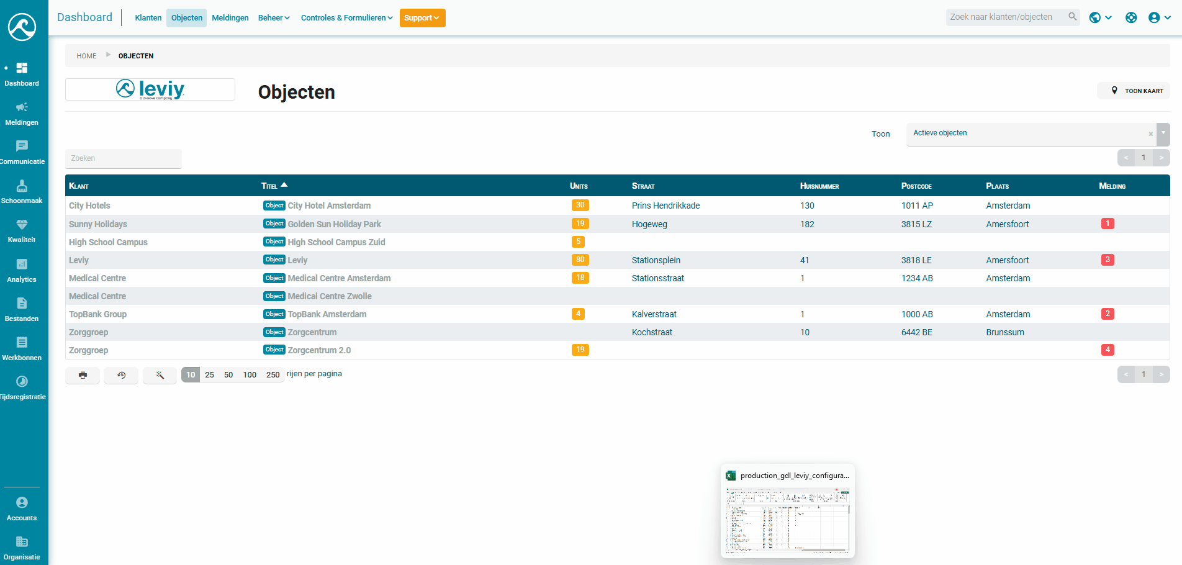This screenshot has width=1182, height=565.
Task: Open the user profile dropdown
Action: point(1159,17)
